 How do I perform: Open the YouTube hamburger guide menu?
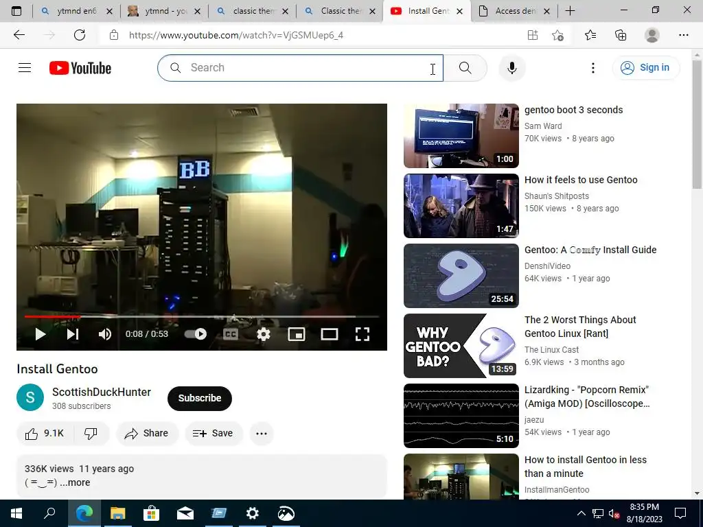click(x=25, y=68)
